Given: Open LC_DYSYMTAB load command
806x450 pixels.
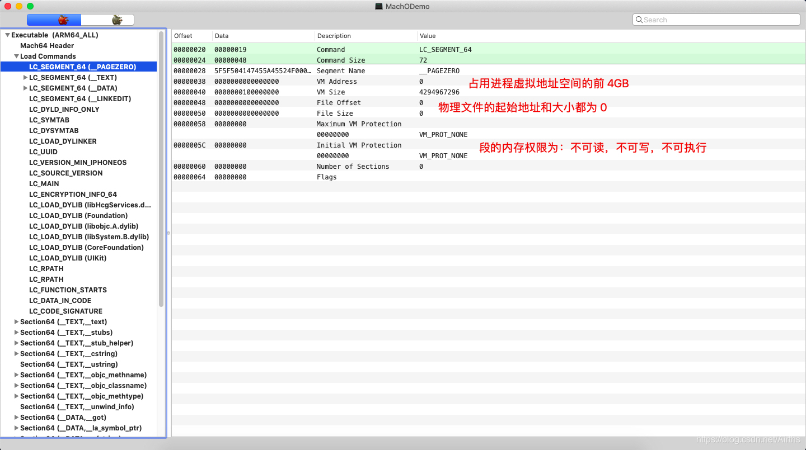Looking at the screenshot, I should 54,130.
